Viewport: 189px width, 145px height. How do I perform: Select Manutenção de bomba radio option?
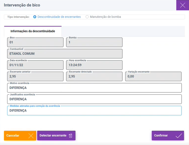tap(87, 17)
